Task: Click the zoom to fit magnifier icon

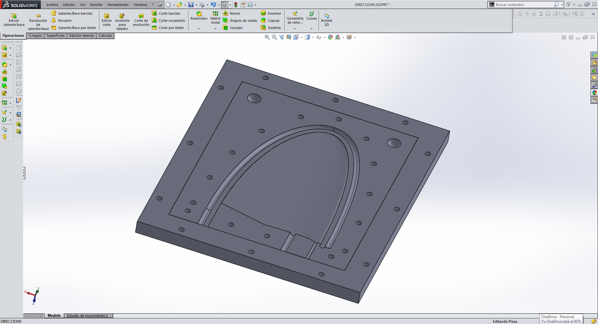Action: [x=267, y=37]
